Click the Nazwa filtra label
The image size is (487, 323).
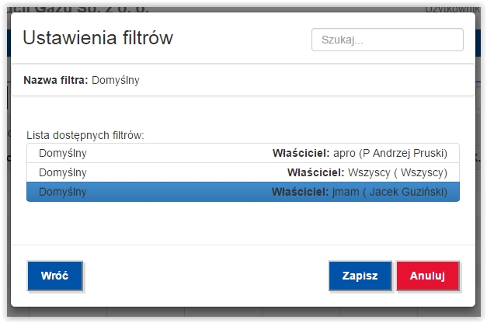click(56, 80)
